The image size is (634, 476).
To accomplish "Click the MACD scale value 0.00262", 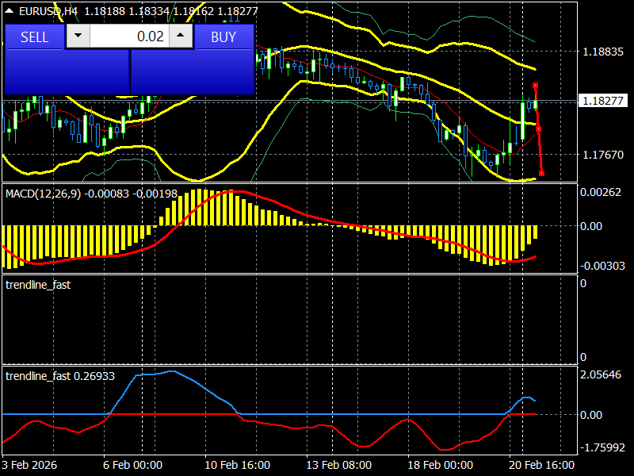I will coord(601,192).
